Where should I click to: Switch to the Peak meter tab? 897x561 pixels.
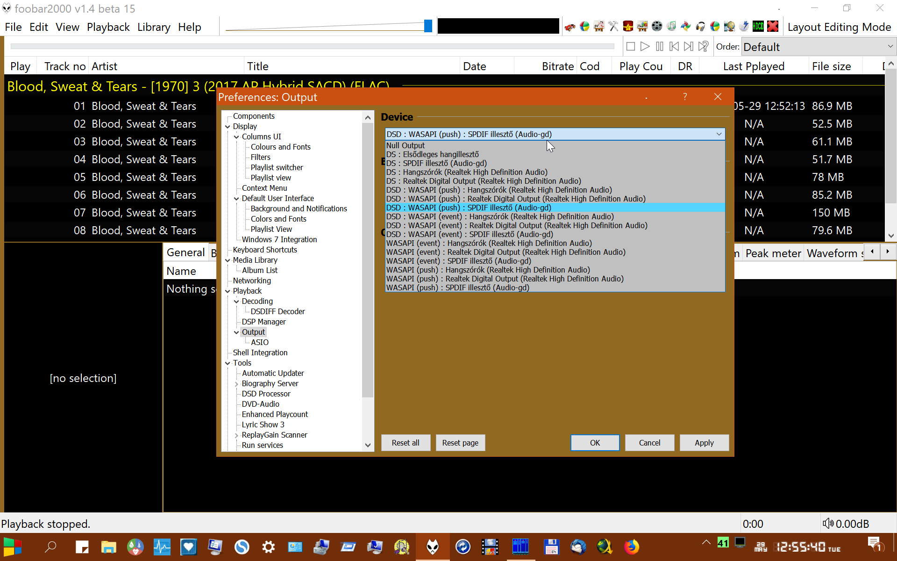pos(773,253)
